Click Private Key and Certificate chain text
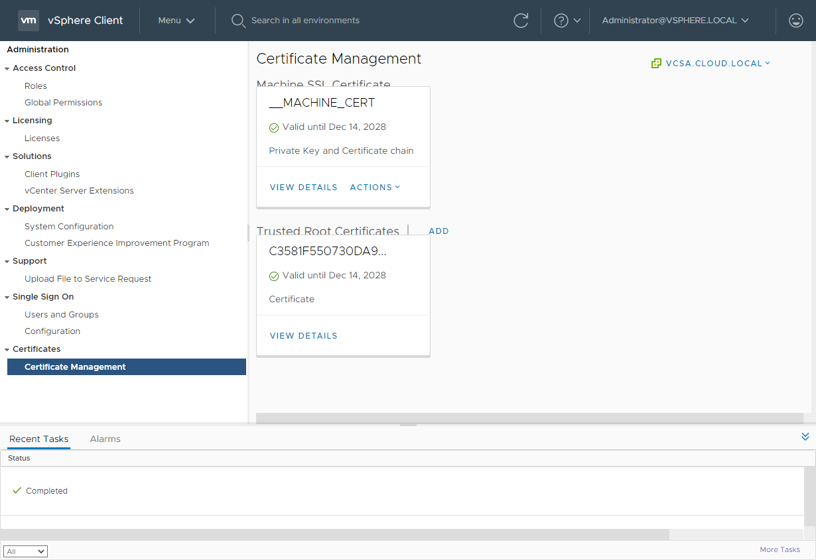The width and height of the screenshot is (816, 560). click(x=341, y=151)
